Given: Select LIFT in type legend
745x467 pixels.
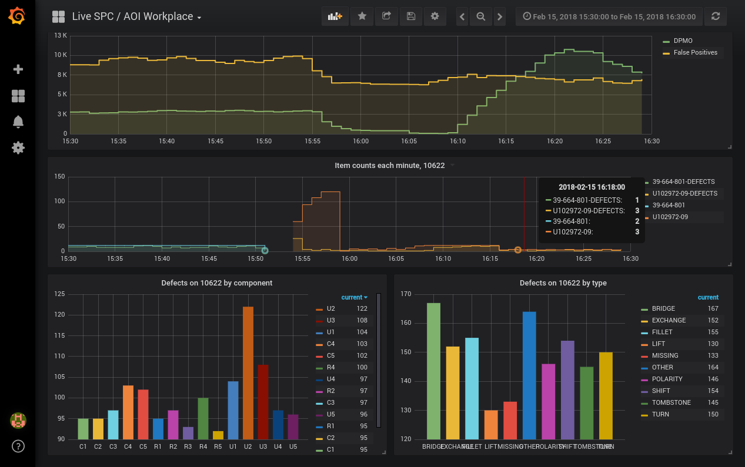Looking at the screenshot, I should [659, 344].
